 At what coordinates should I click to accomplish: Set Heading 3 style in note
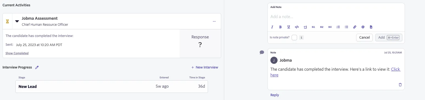click(x=330, y=27)
